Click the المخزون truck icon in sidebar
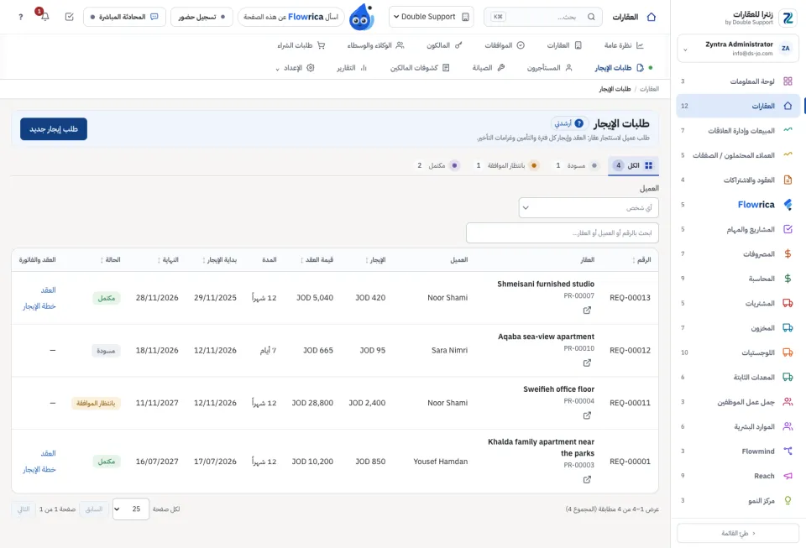 pos(788,327)
